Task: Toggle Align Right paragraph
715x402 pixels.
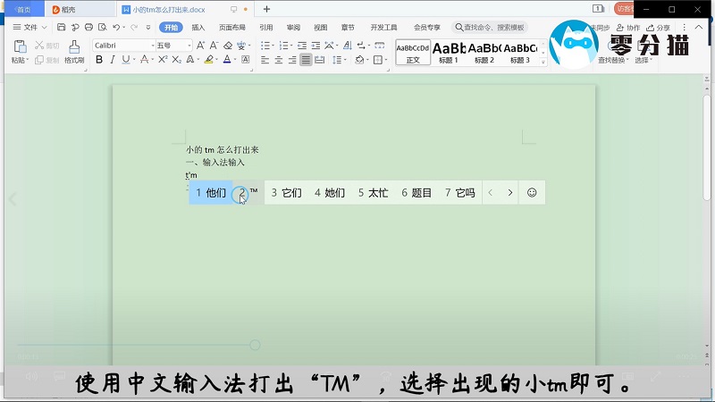Action: (x=292, y=60)
